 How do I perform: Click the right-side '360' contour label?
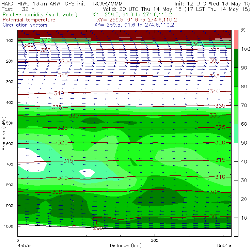[198, 44]
